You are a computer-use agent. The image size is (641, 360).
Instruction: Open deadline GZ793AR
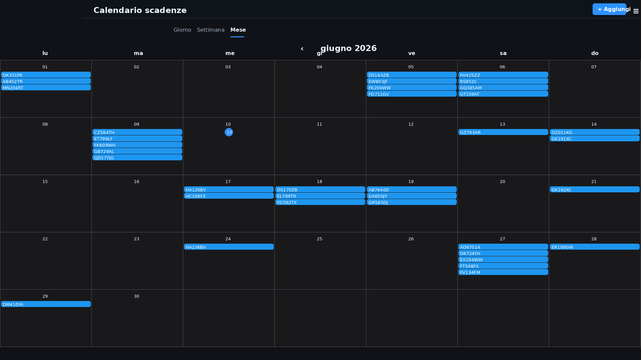(x=503, y=132)
